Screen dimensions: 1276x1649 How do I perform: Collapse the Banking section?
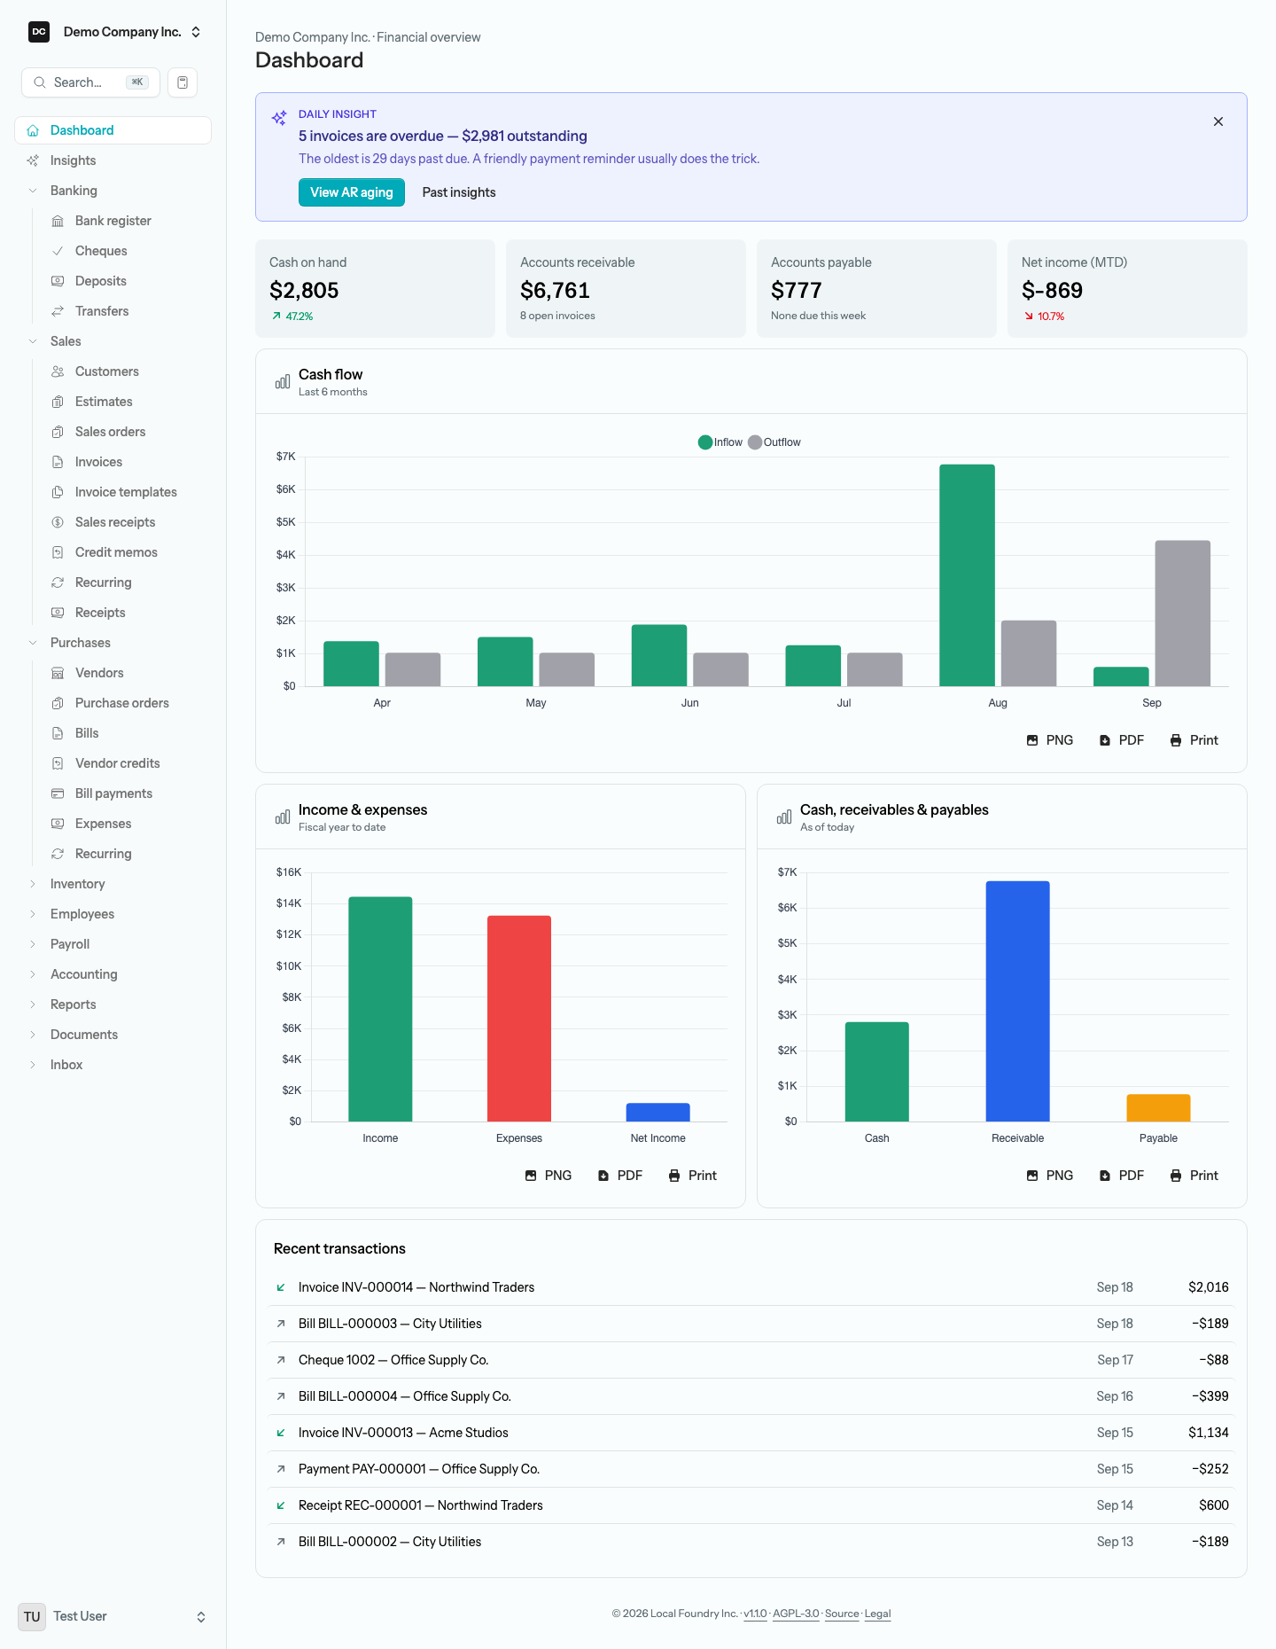pyautogui.click(x=113, y=191)
